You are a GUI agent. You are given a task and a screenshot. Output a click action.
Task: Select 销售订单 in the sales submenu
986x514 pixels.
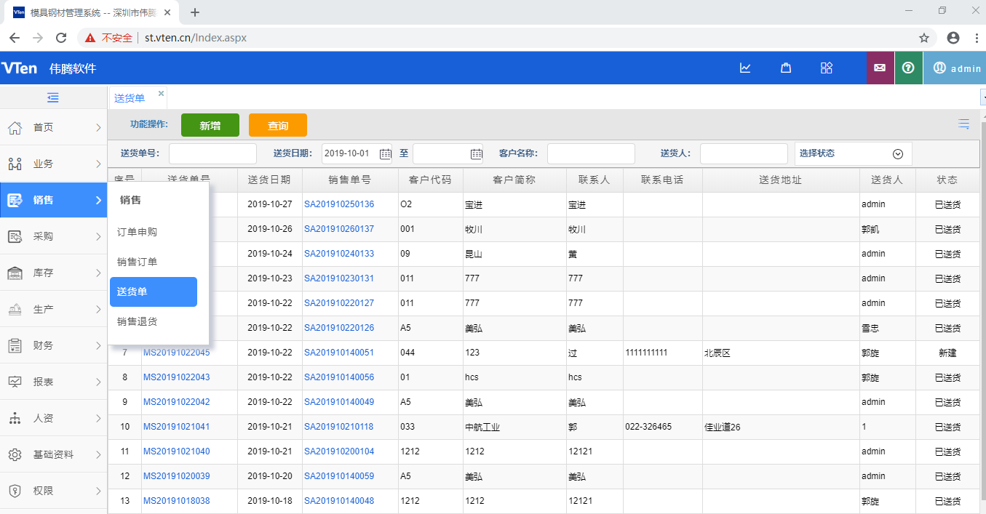click(x=138, y=262)
